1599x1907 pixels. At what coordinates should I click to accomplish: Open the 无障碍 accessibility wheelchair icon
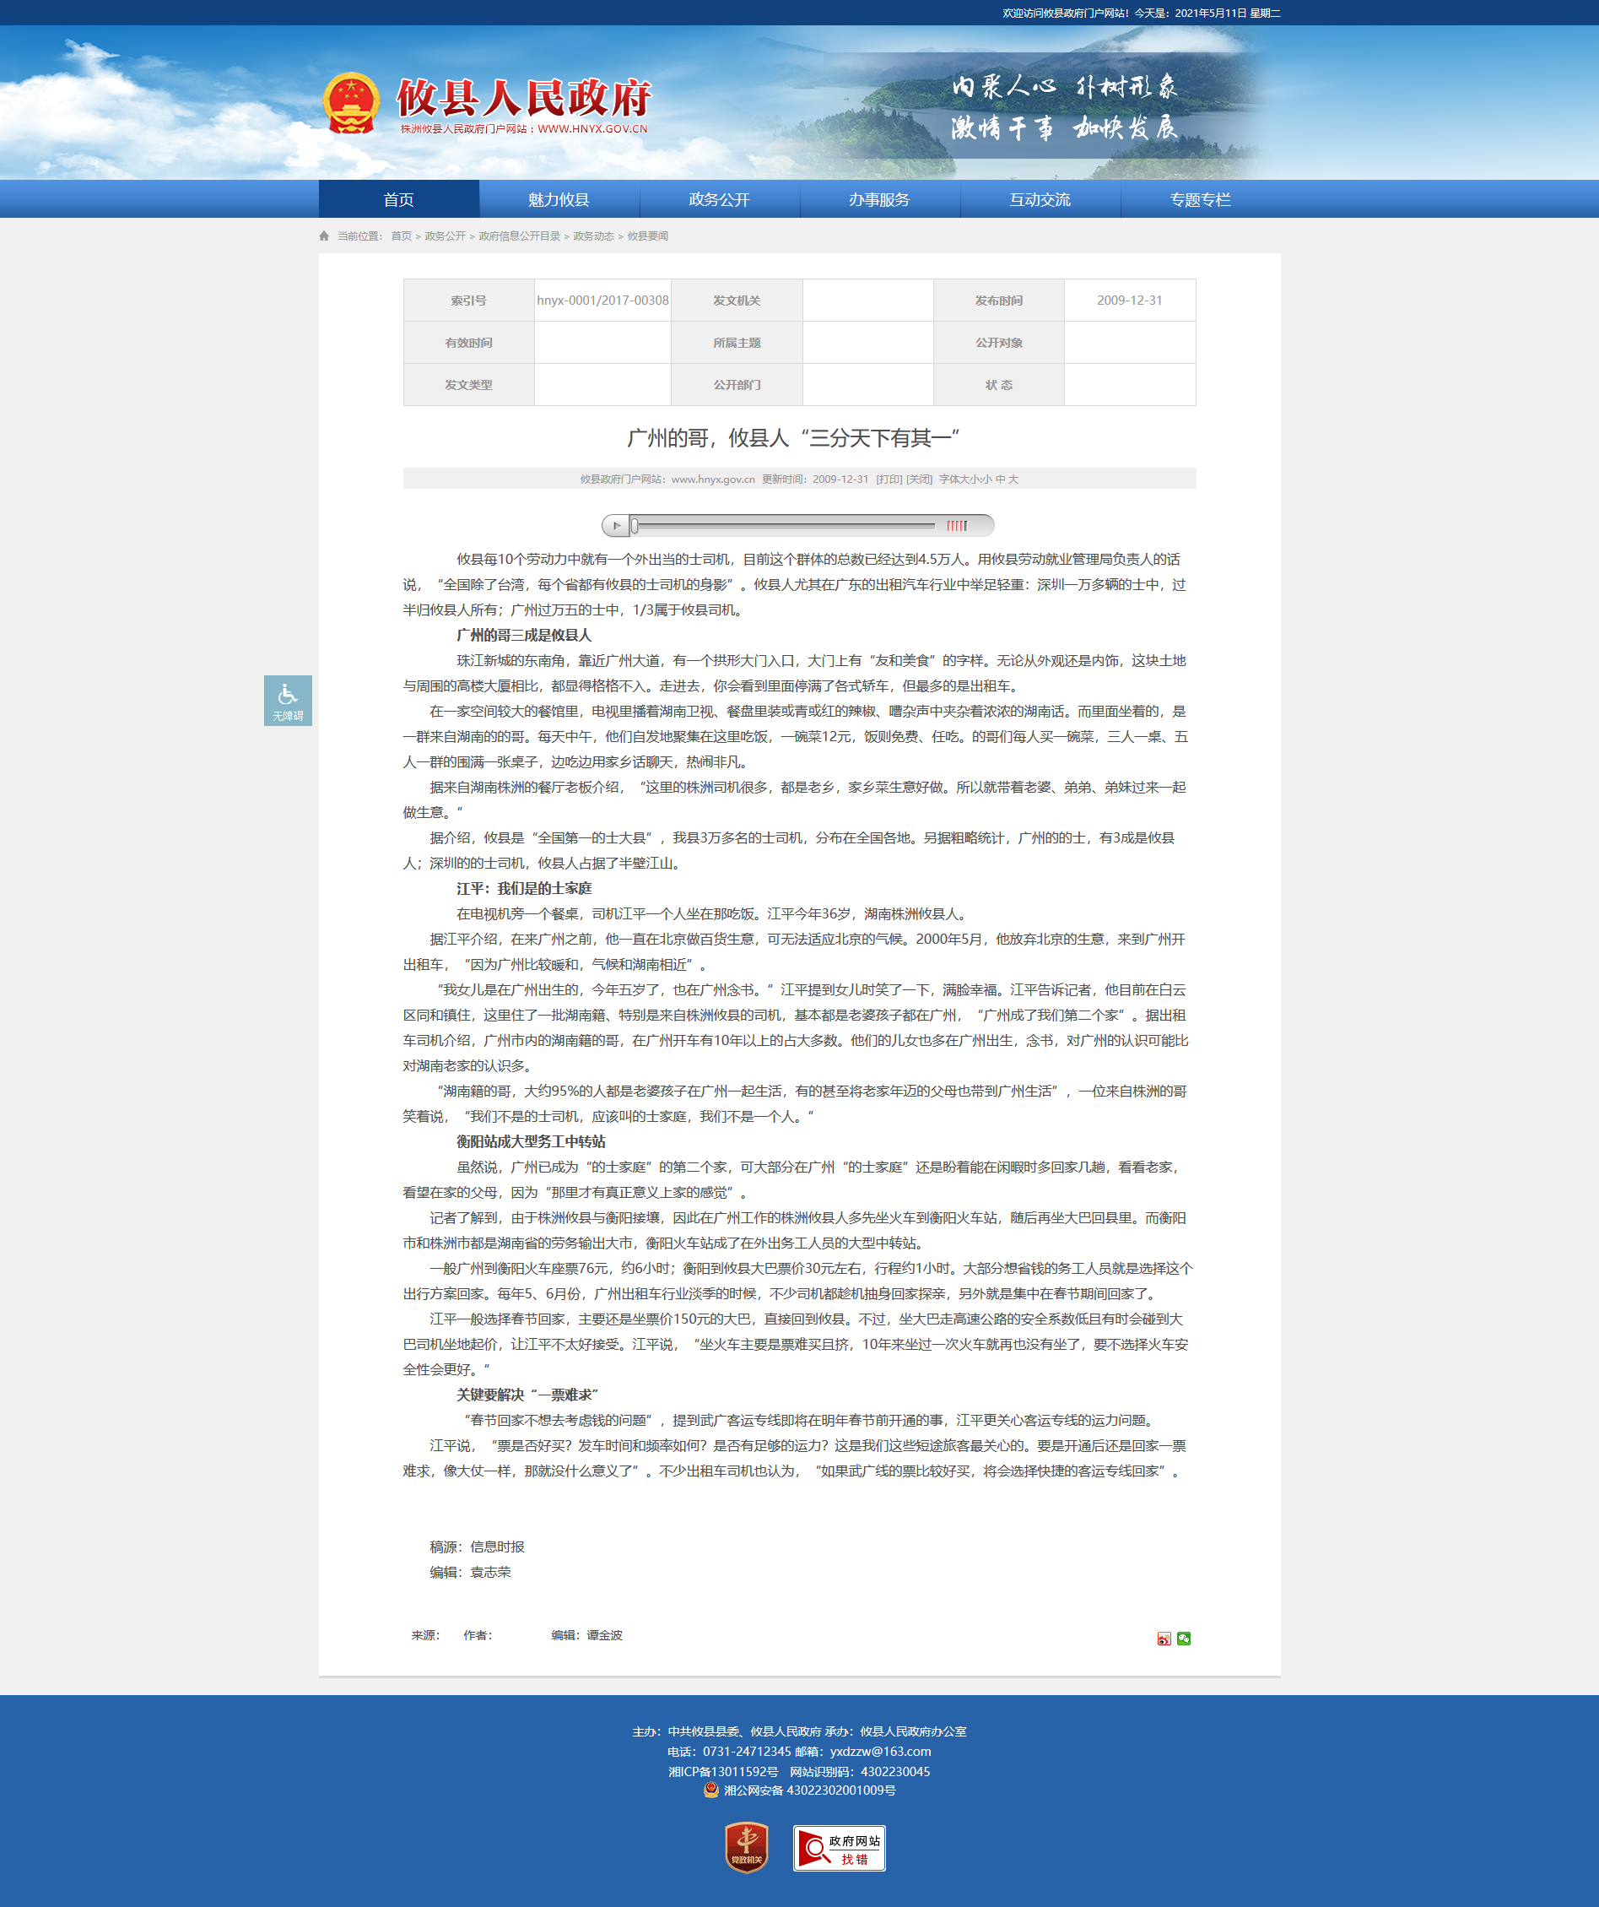pos(288,700)
